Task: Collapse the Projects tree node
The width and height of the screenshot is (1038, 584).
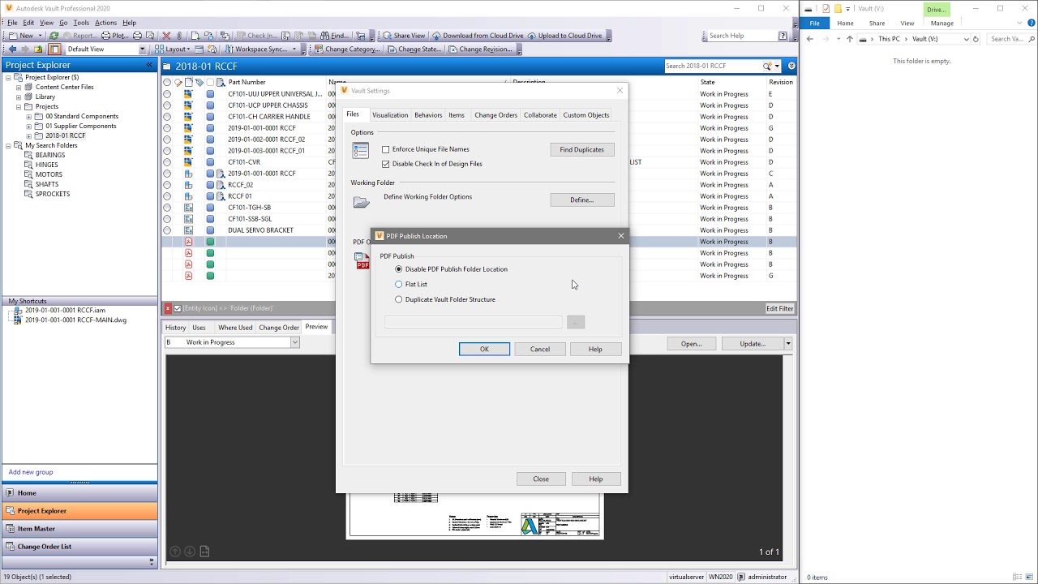Action: tap(18, 107)
